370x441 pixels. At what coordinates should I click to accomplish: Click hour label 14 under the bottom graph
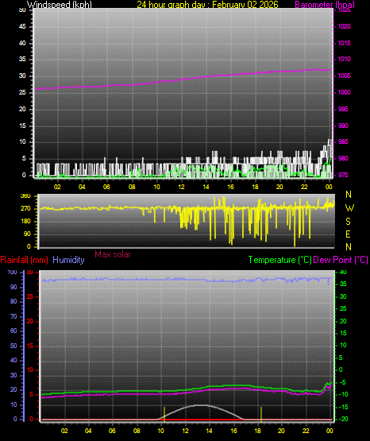tap(209, 431)
